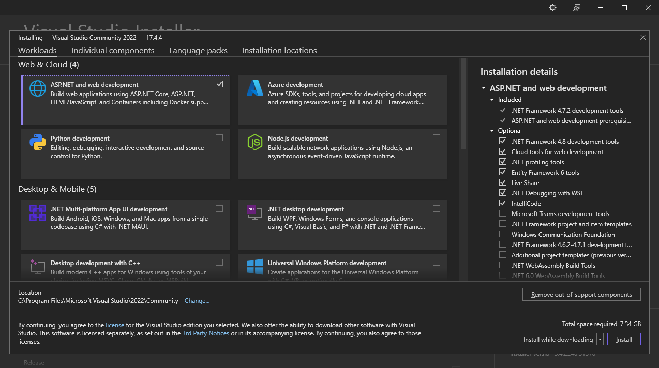Click the Node.js hexagon icon
Image resolution: width=659 pixels, height=368 pixels.
click(x=255, y=142)
